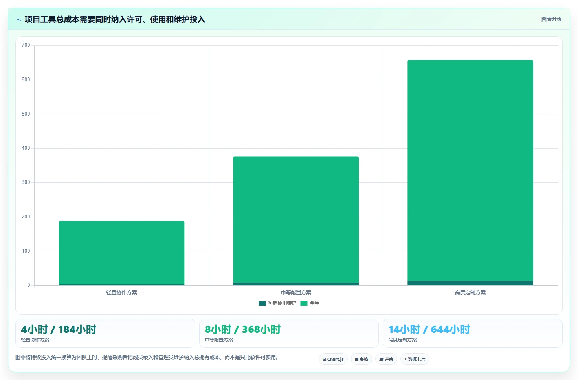Click the 400 y-axis tick label
The height and width of the screenshot is (380, 578).
26,148
